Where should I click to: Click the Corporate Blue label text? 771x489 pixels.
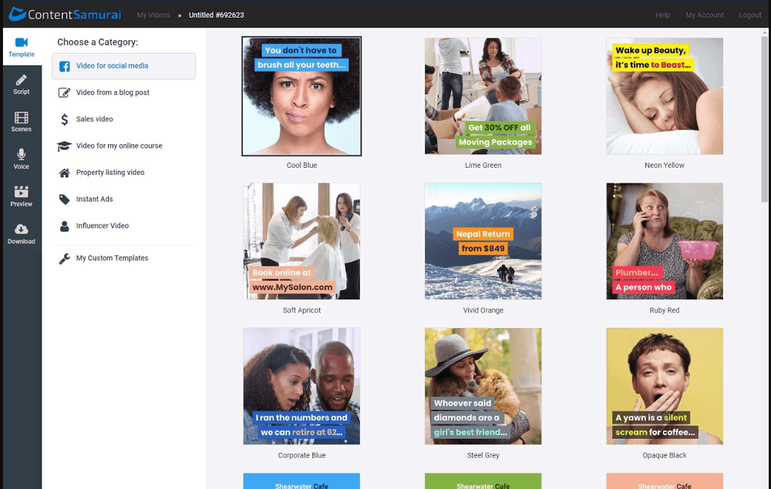tap(301, 455)
